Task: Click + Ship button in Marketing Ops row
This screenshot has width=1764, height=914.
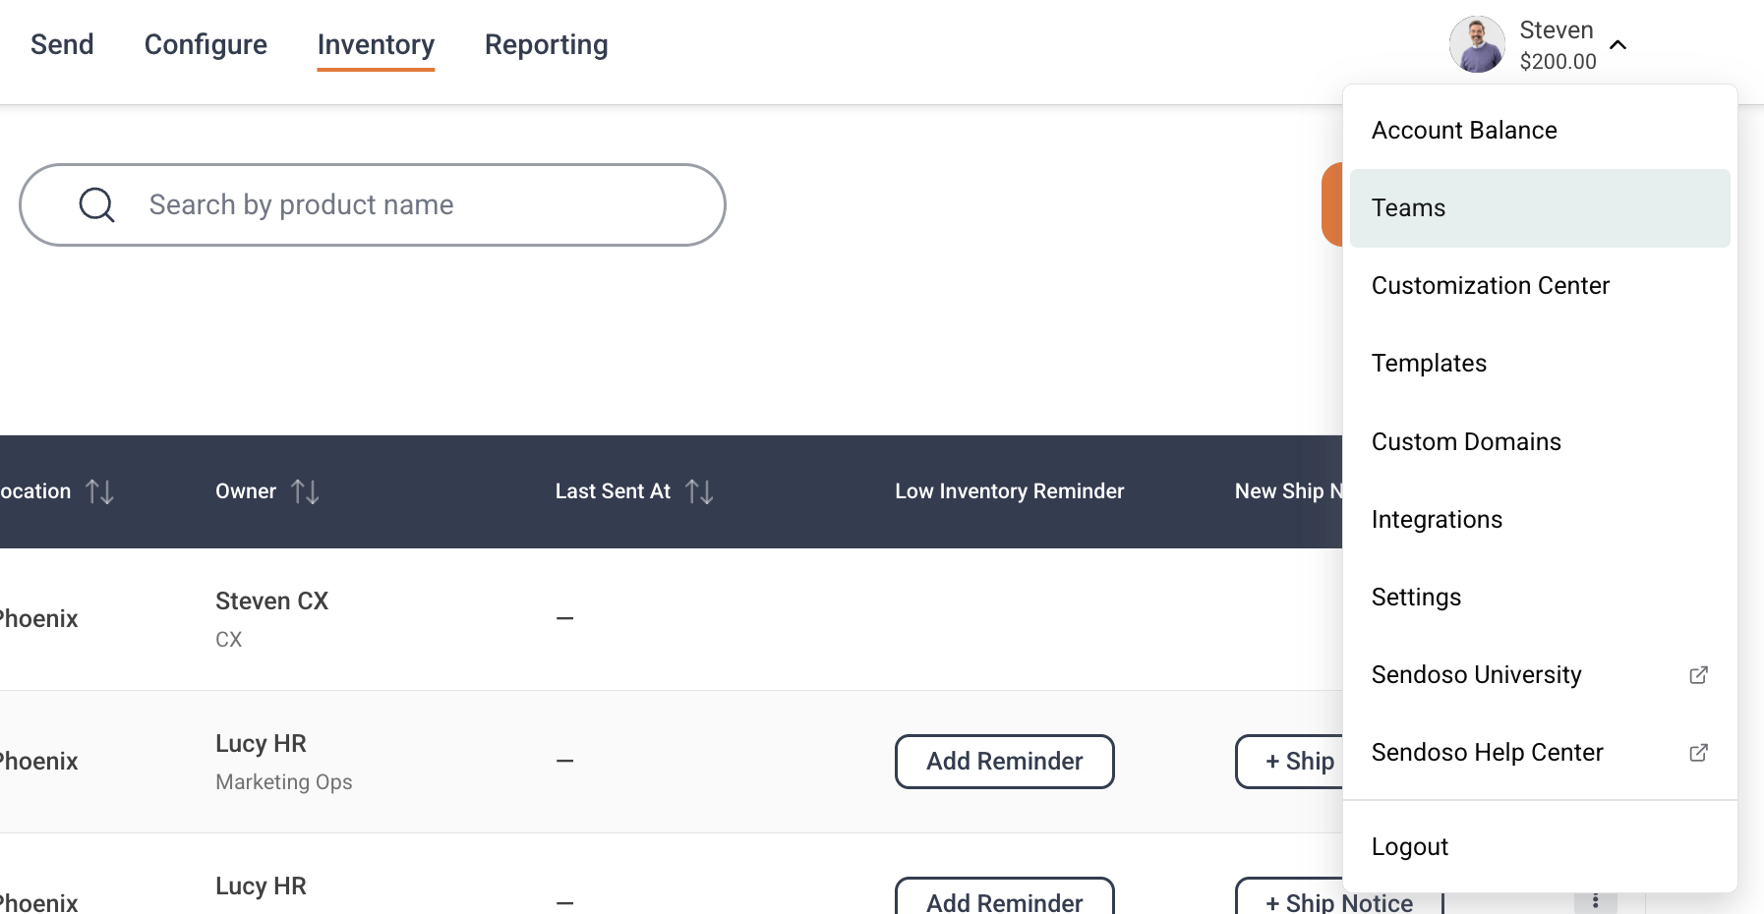Action: point(1290,761)
